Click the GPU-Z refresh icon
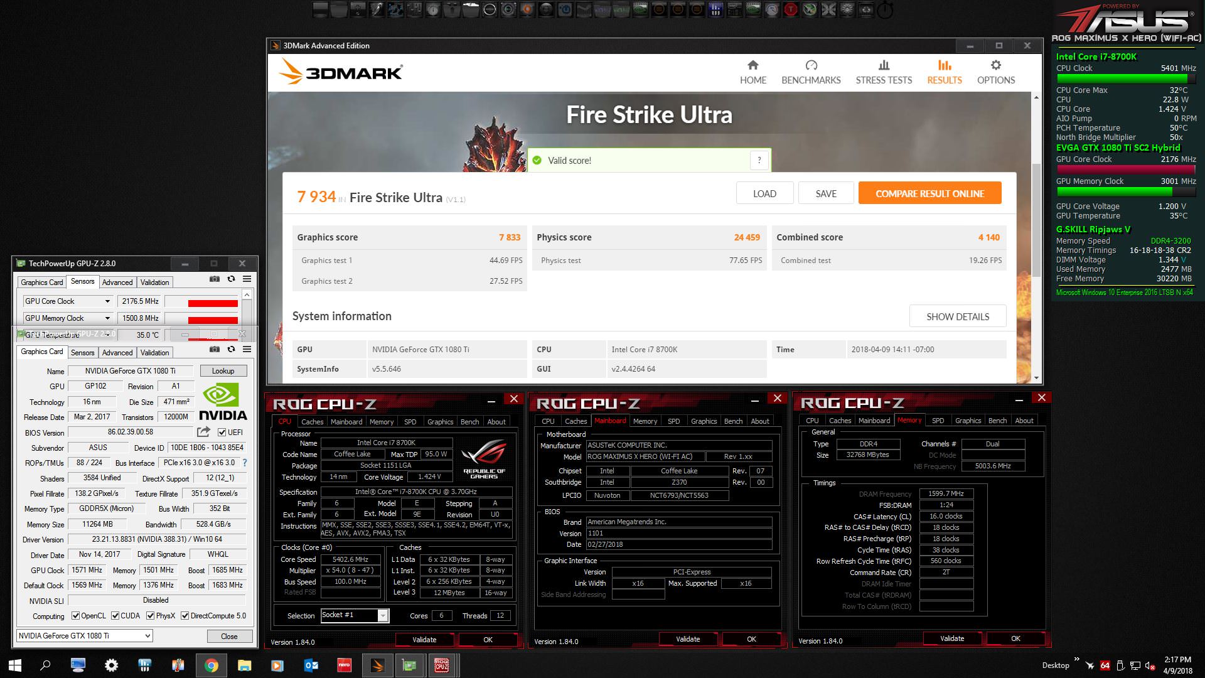Image resolution: width=1205 pixels, height=678 pixels. click(x=231, y=349)
